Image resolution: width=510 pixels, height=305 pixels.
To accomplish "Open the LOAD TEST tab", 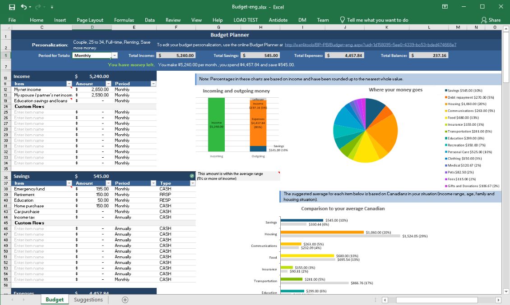I will click(x=246, y=20).
